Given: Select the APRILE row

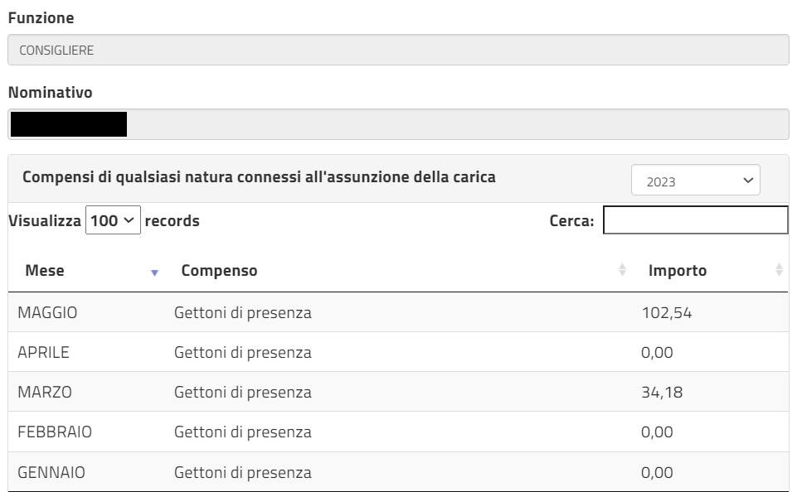Looking at the screenshot, I should [398, 352].
